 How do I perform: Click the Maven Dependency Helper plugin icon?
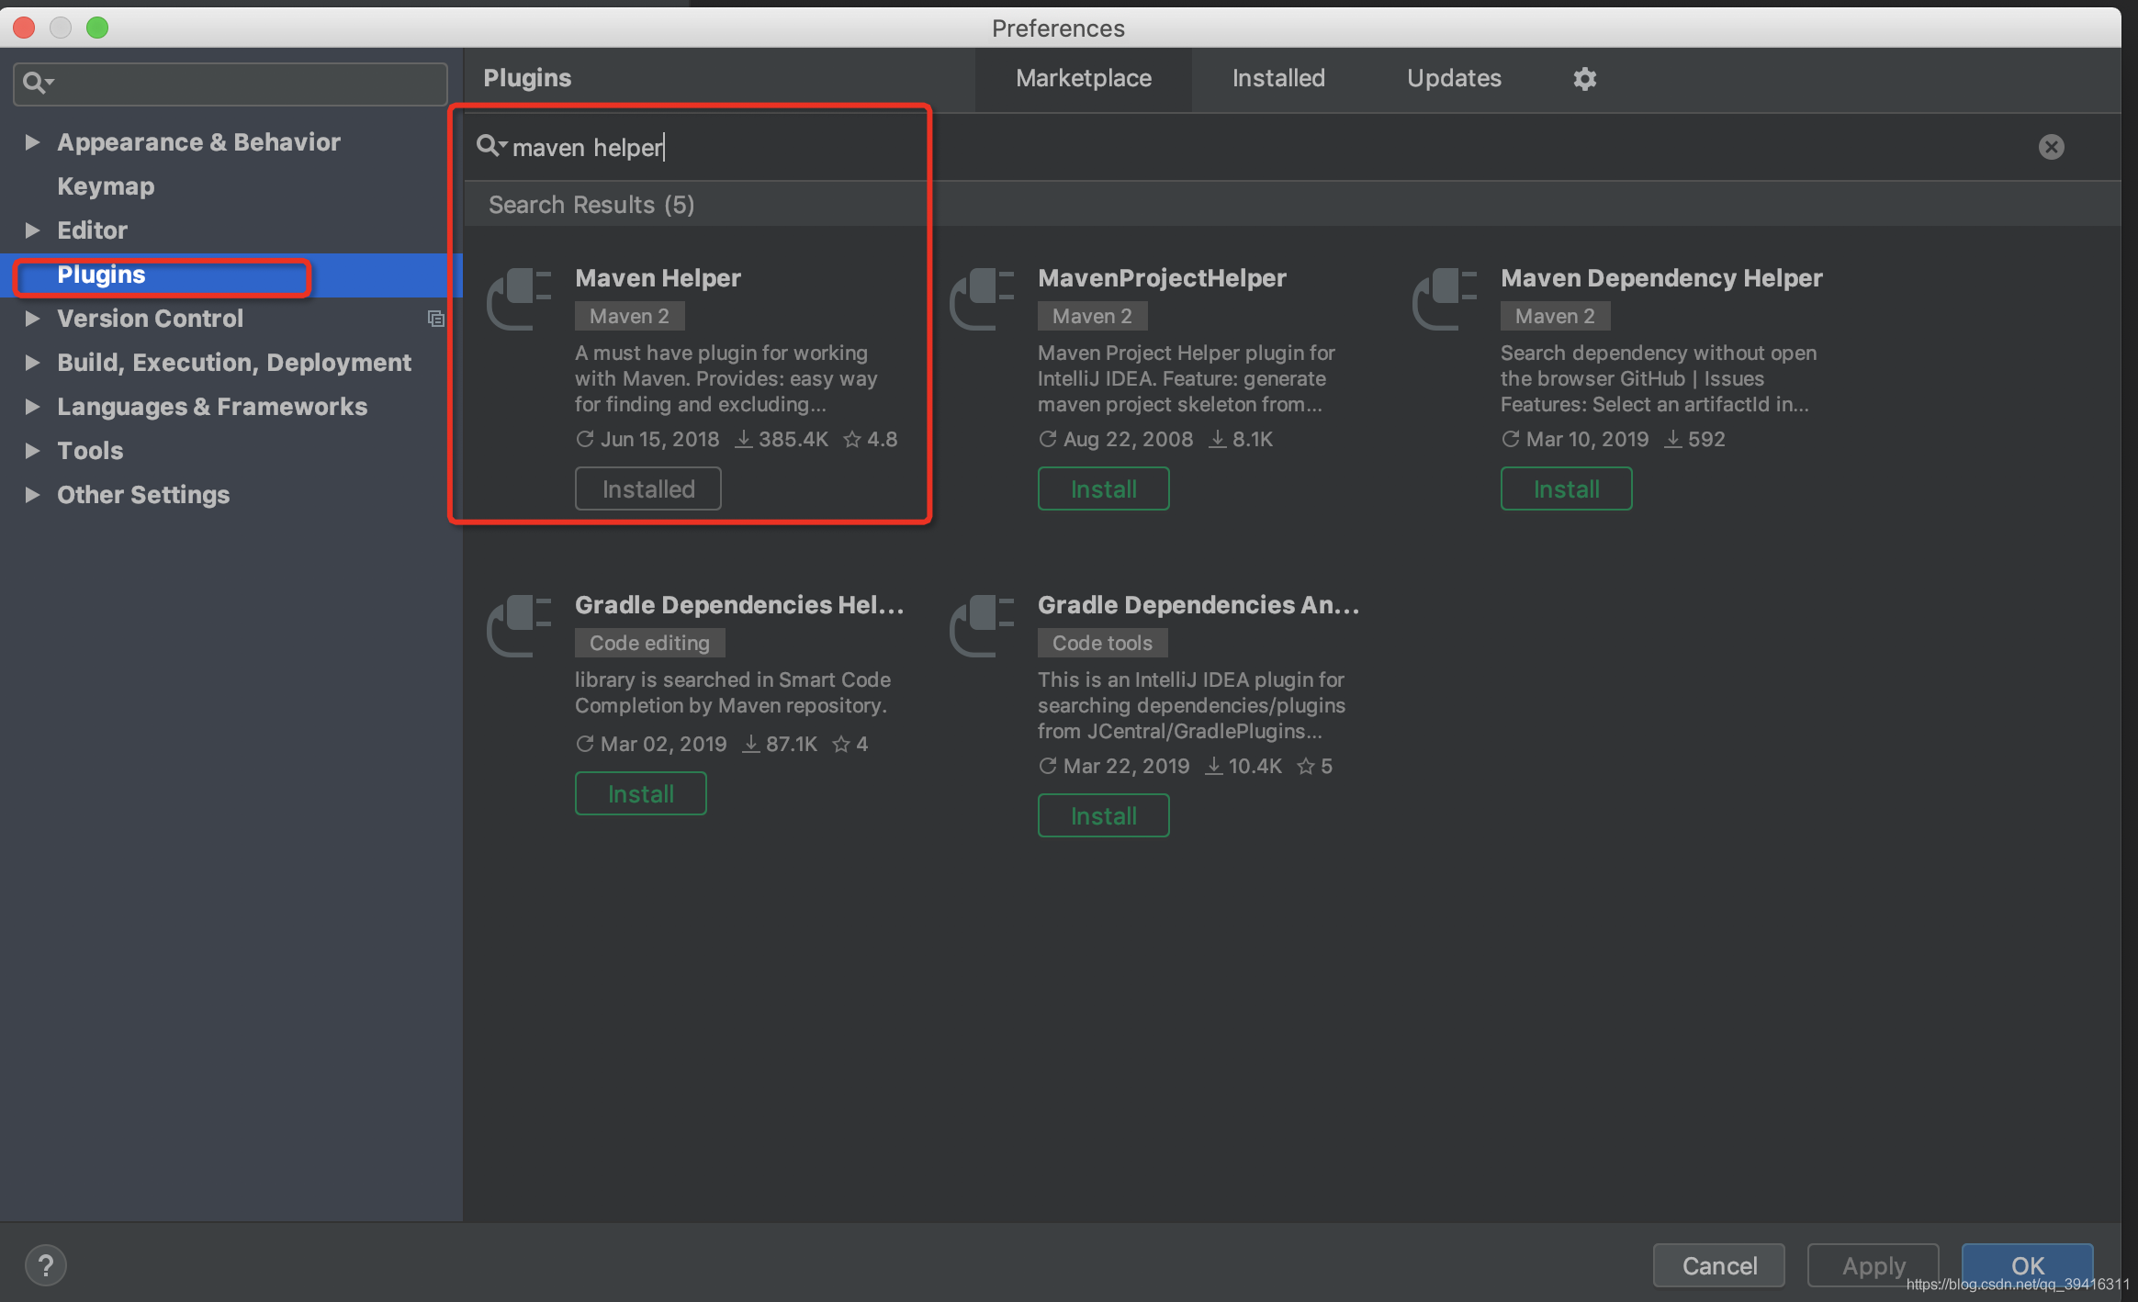1444,298
